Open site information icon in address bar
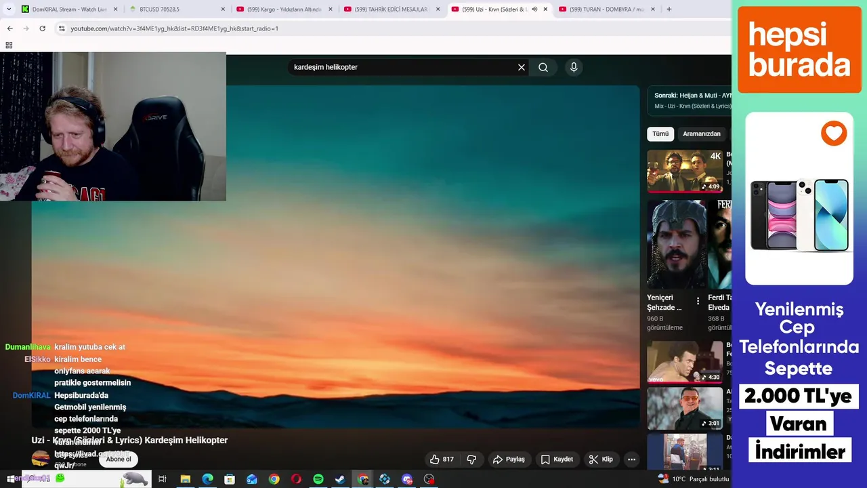 point(62,28)
